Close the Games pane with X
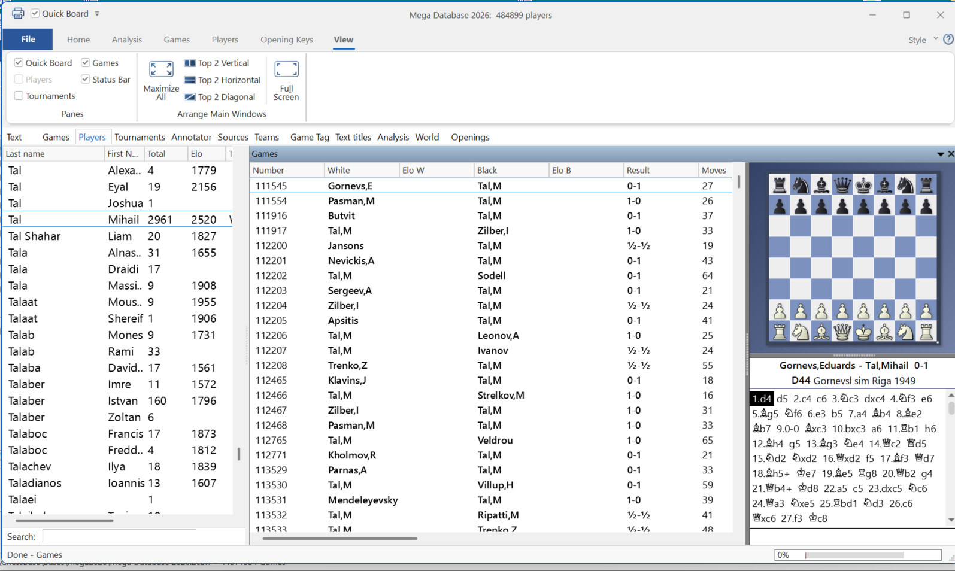 [x=950, y=154]
